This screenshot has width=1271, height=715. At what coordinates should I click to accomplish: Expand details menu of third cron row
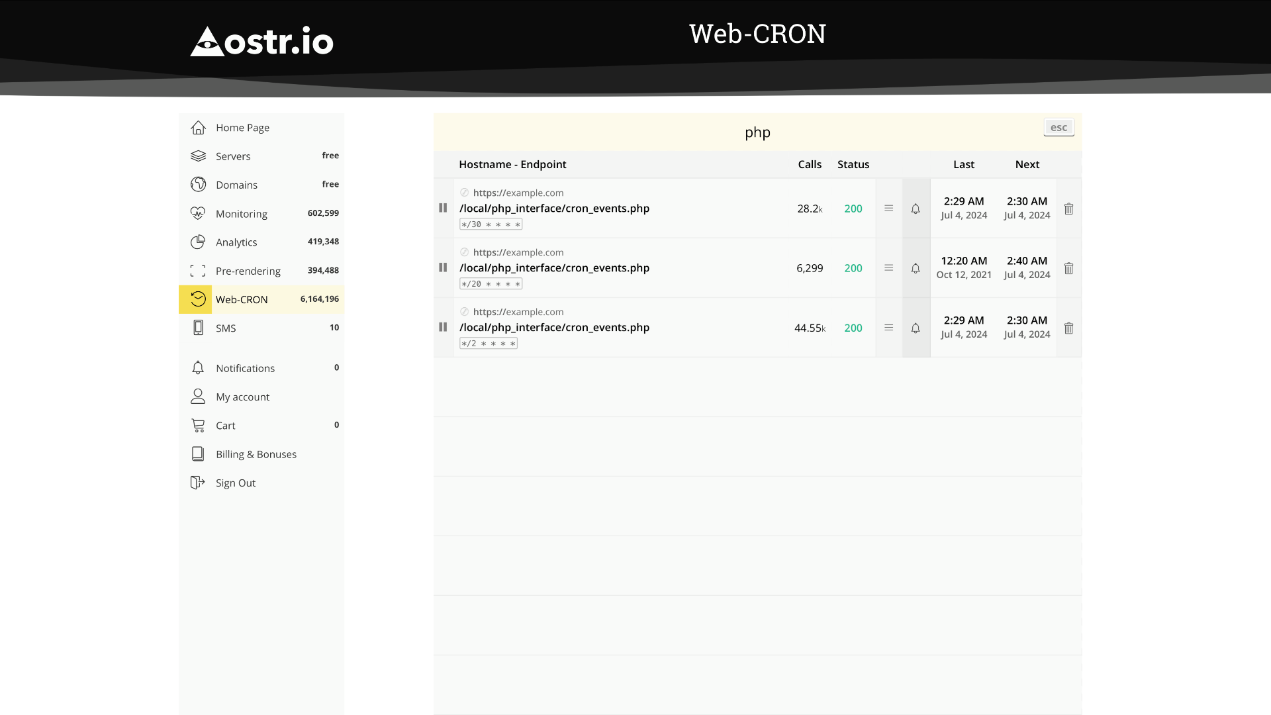(x=888, y=328)
